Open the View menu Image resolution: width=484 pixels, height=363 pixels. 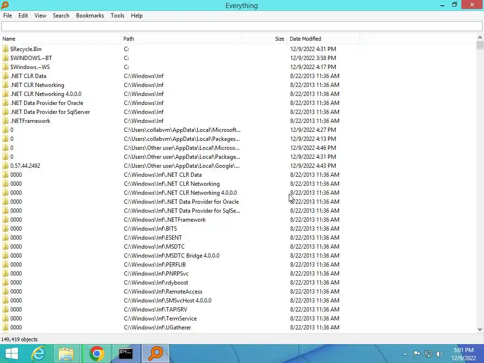(x=40, y=16)
